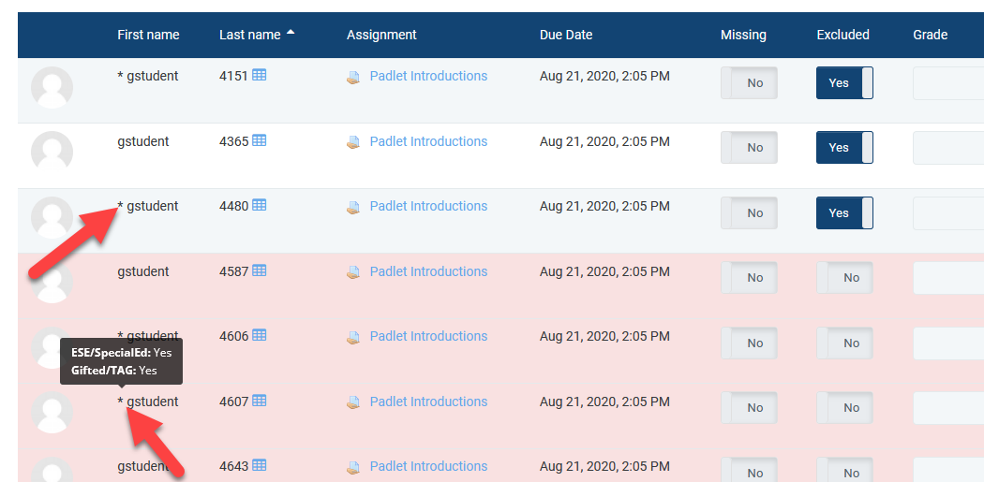984x482 pixels.
Task: Open Padlet Introductions link for student 4606
Action: 428,336
